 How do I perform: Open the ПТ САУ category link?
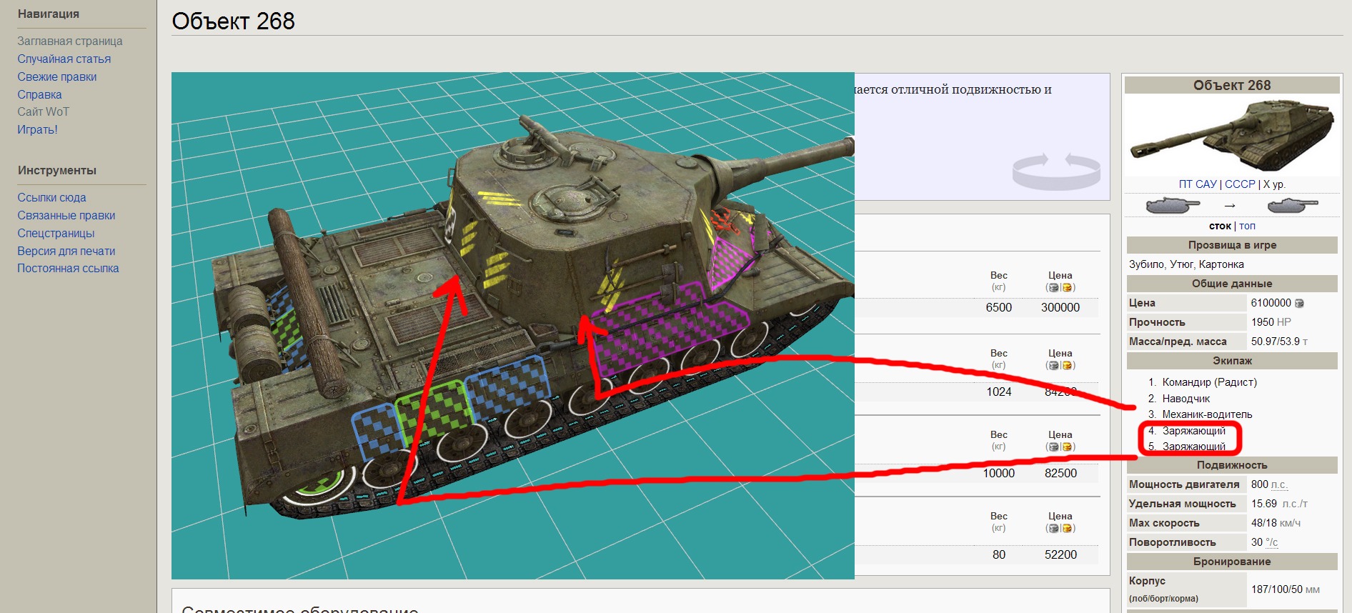[1198, 184]
